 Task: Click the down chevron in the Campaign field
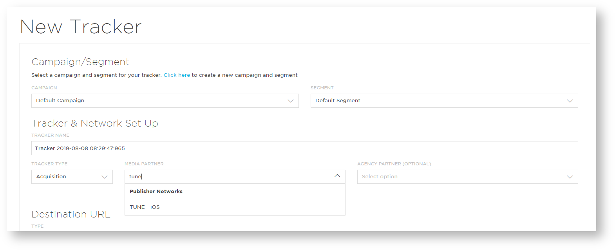tap(291, 101)
